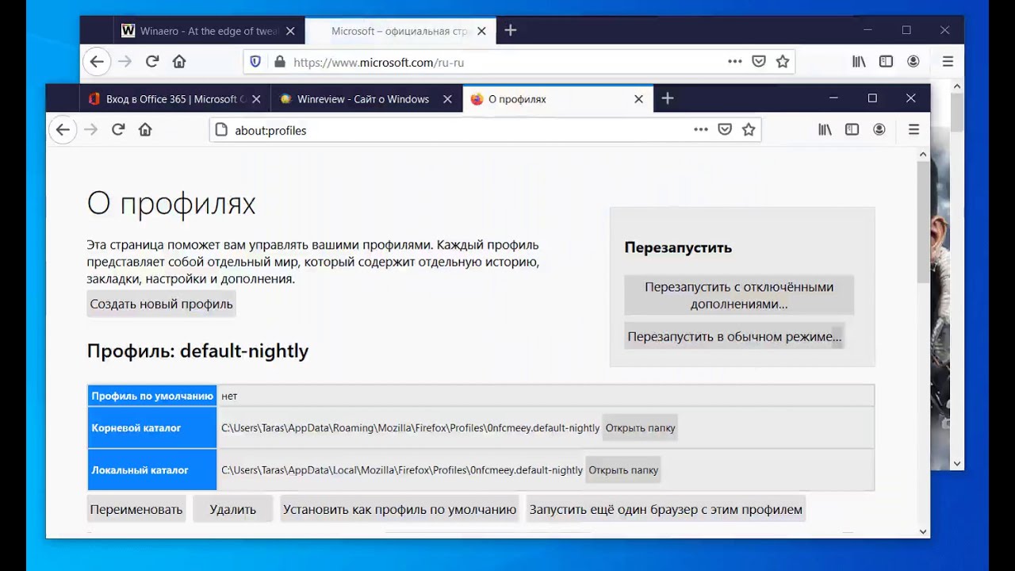Image resolution: width=1015 pixels, height=571 pixels.
Task: Click Установить как профиль по умолчанию
Action: [x=400, y=509]
